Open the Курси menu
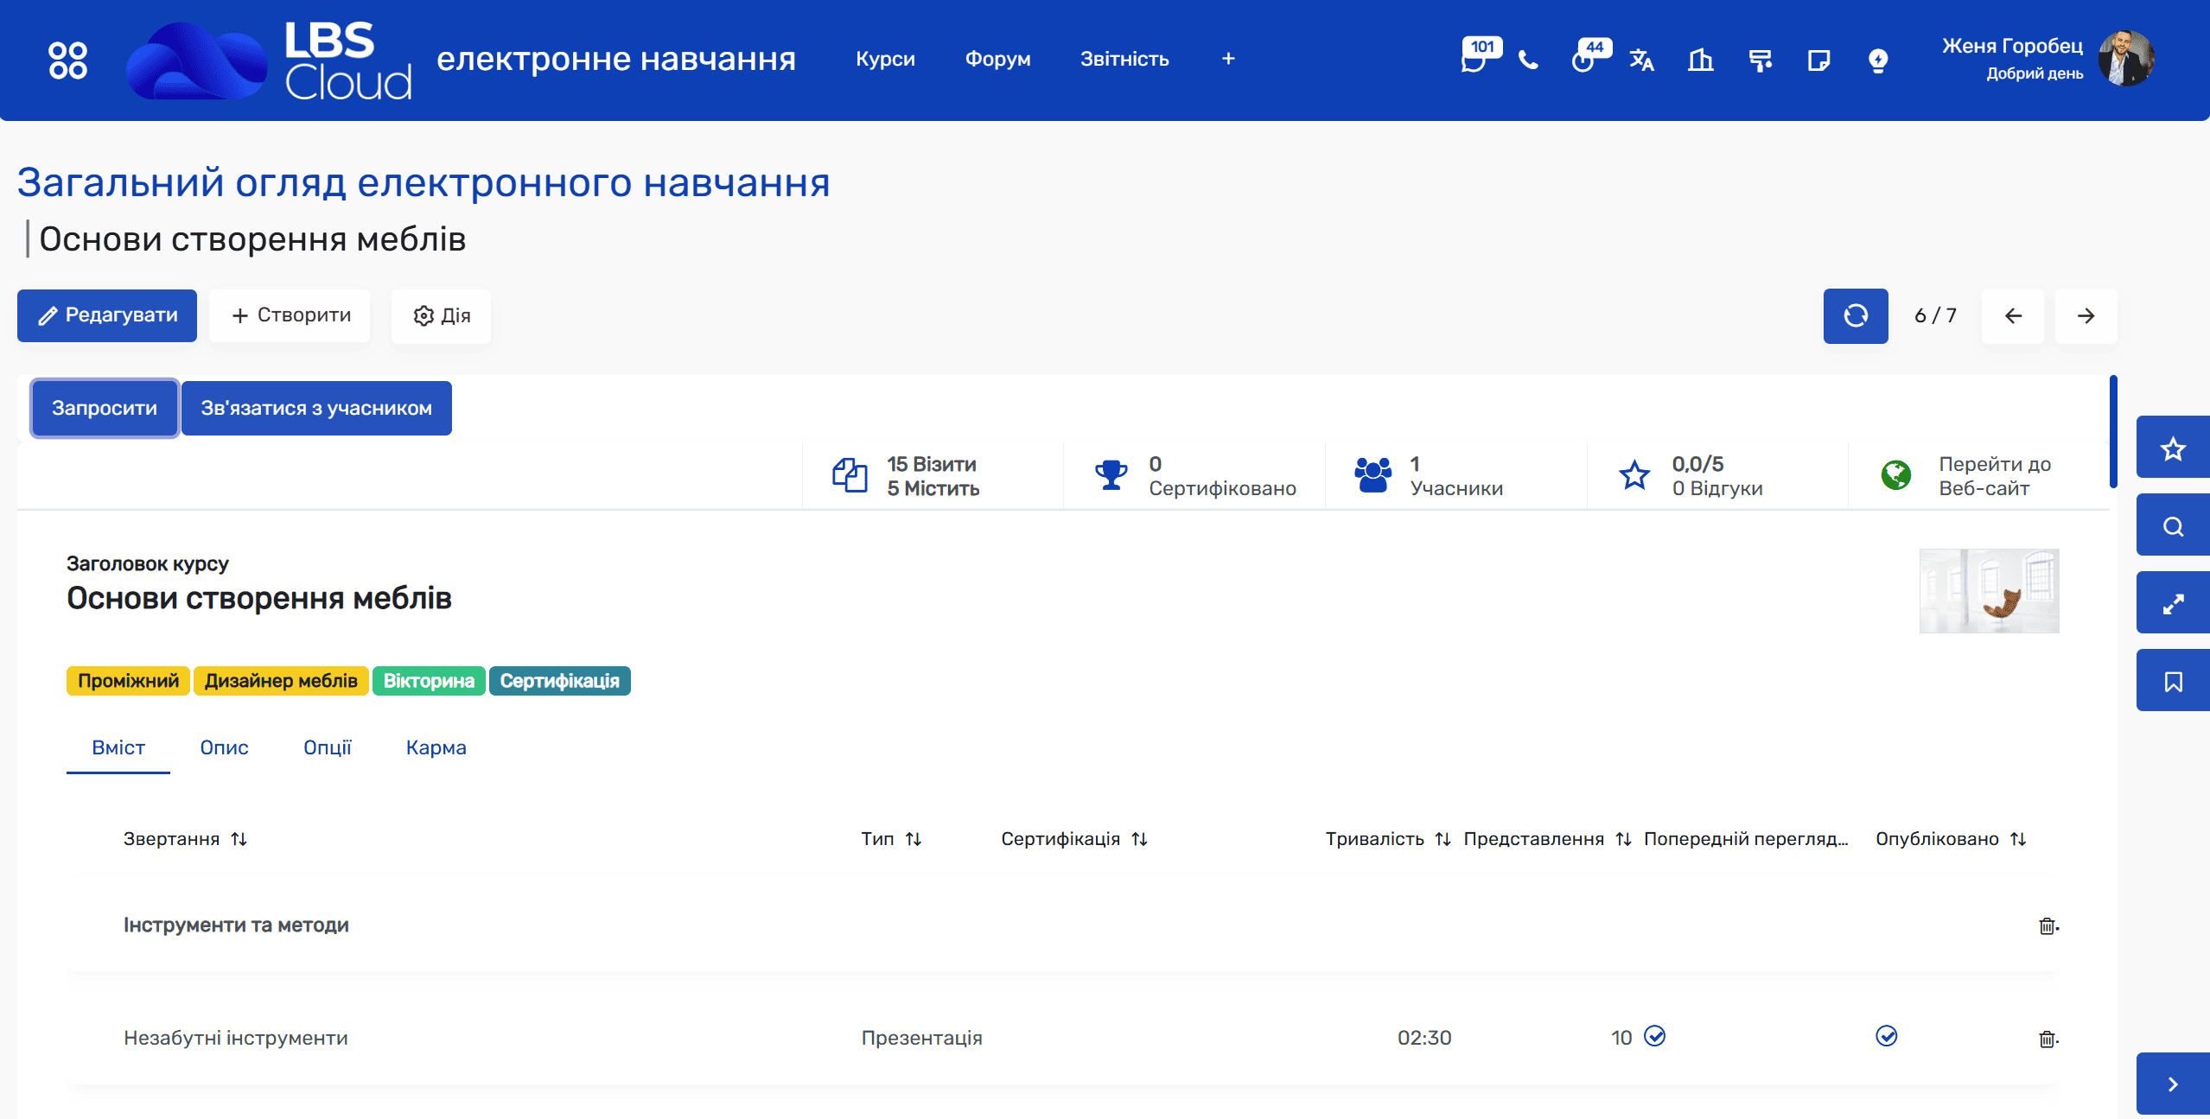Screen dimensions: 2210x1119 pos(885,59)
